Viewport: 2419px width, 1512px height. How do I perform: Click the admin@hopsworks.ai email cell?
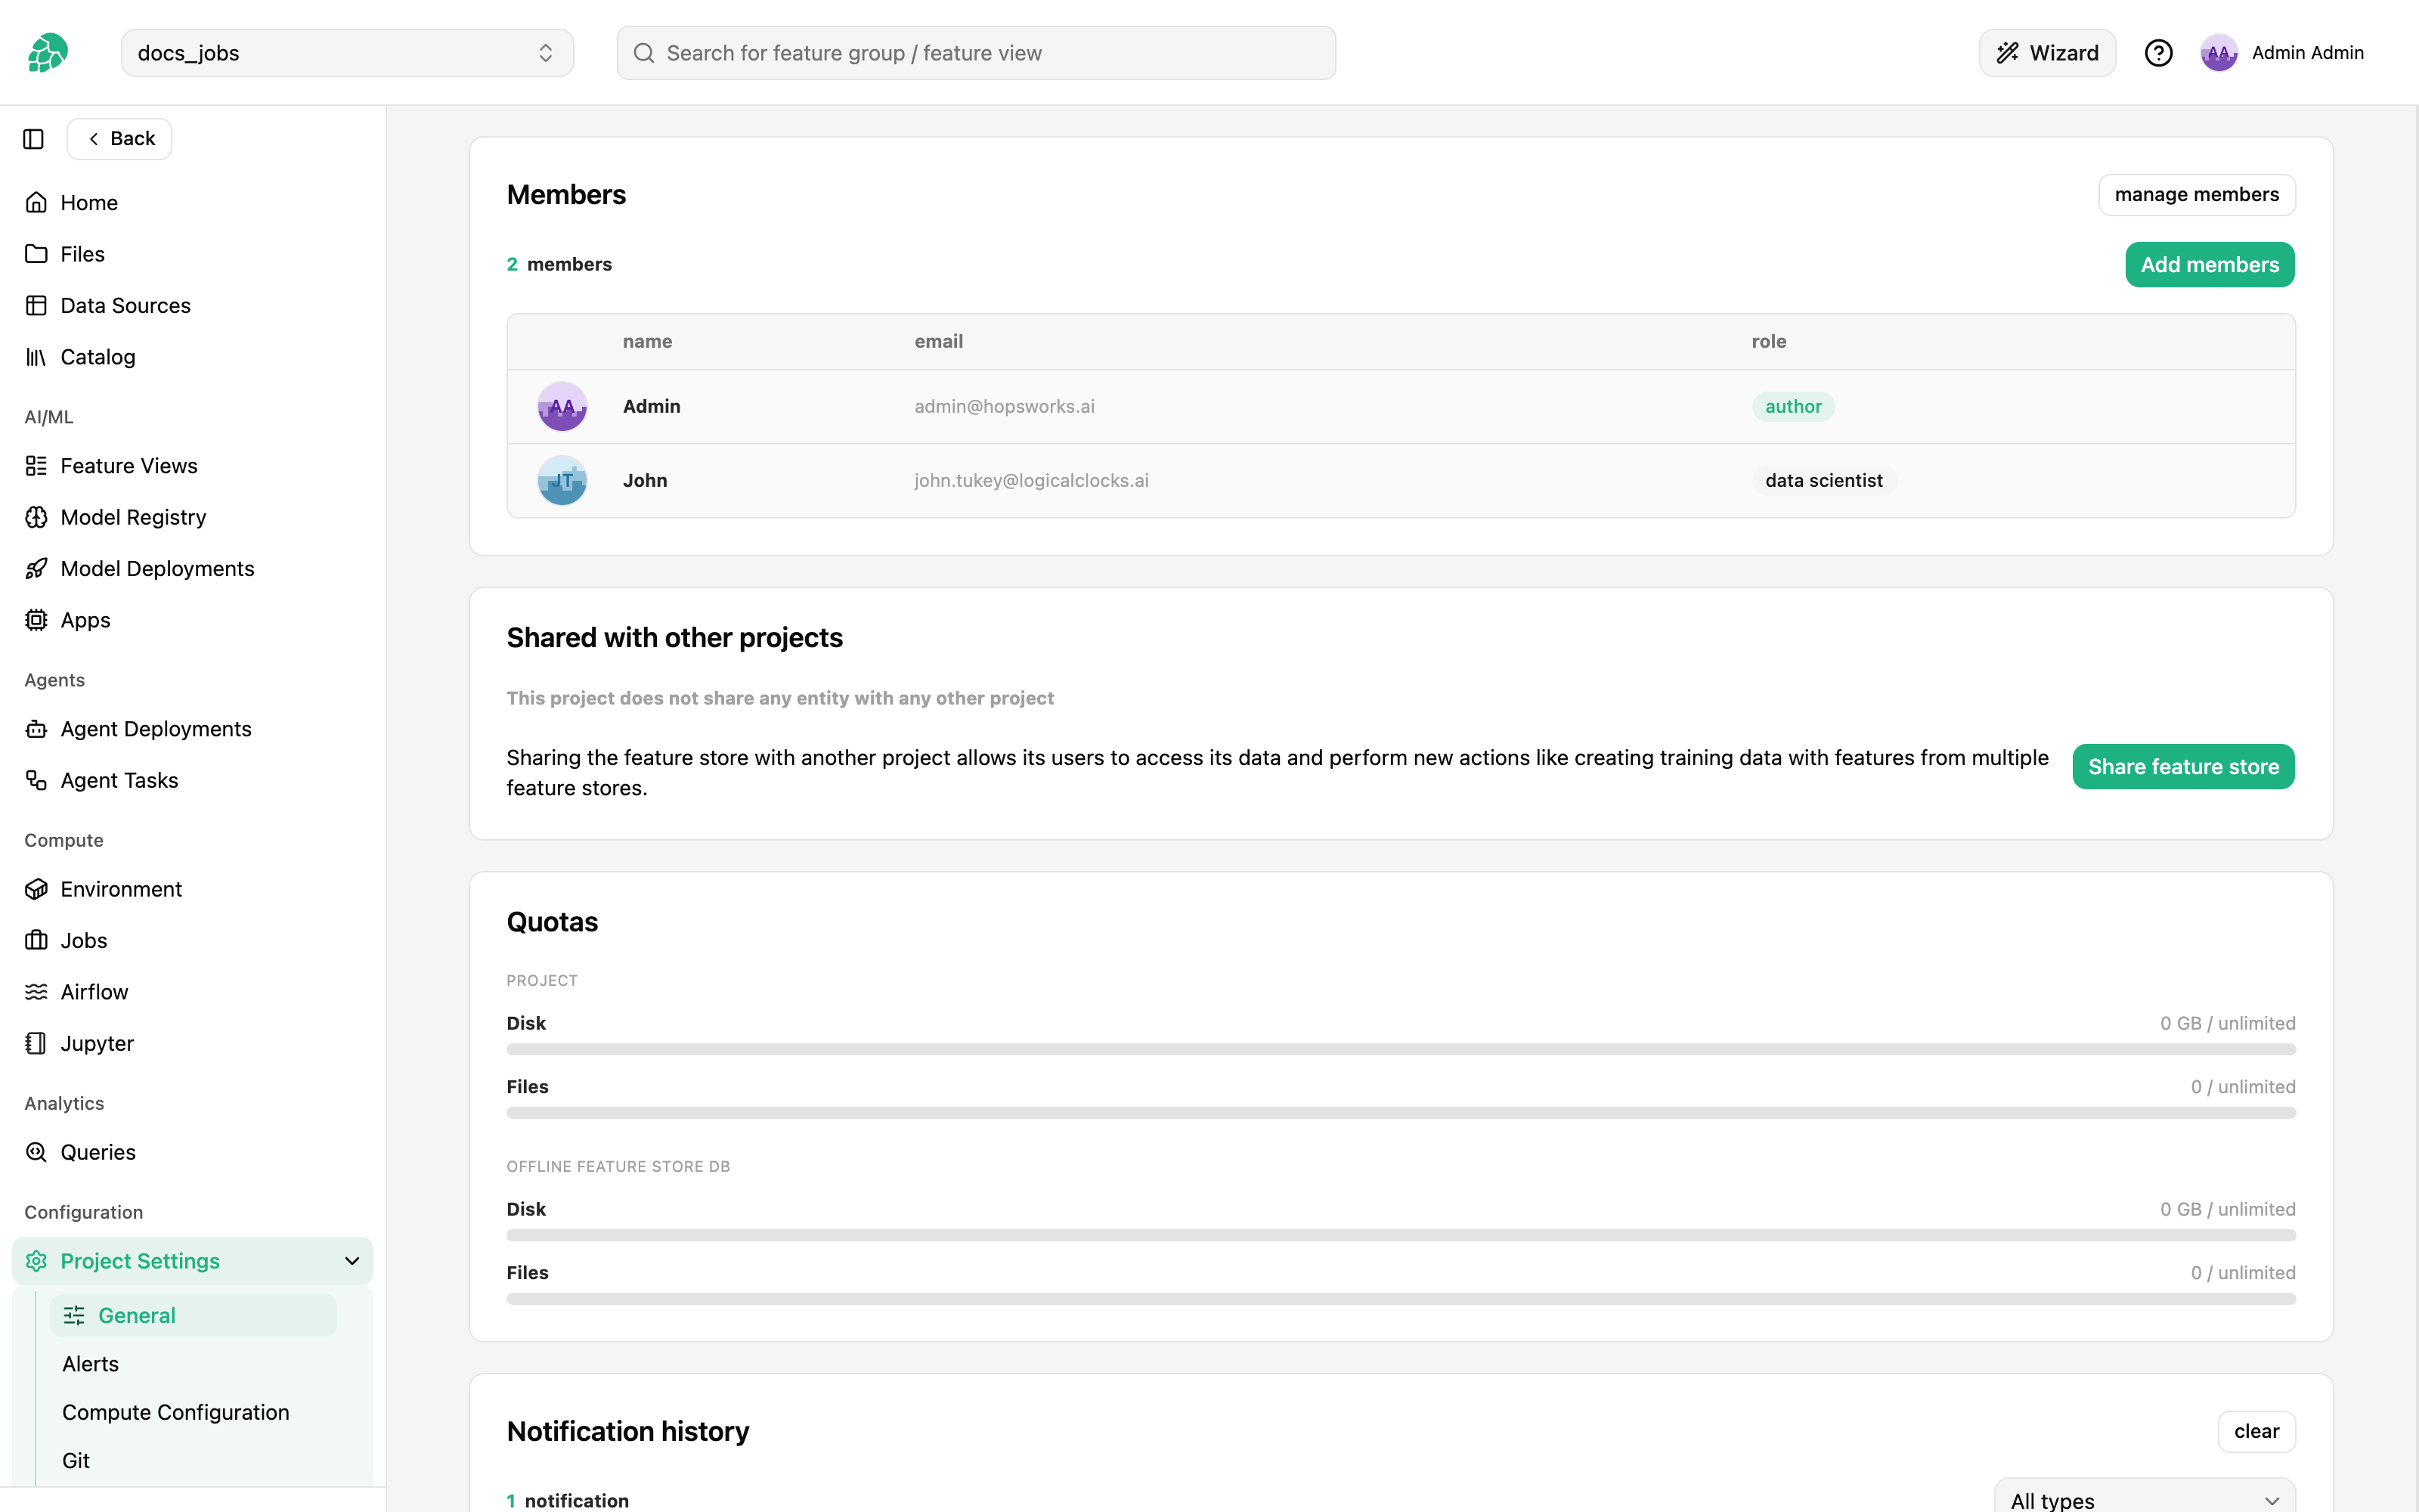[1004, 406]
